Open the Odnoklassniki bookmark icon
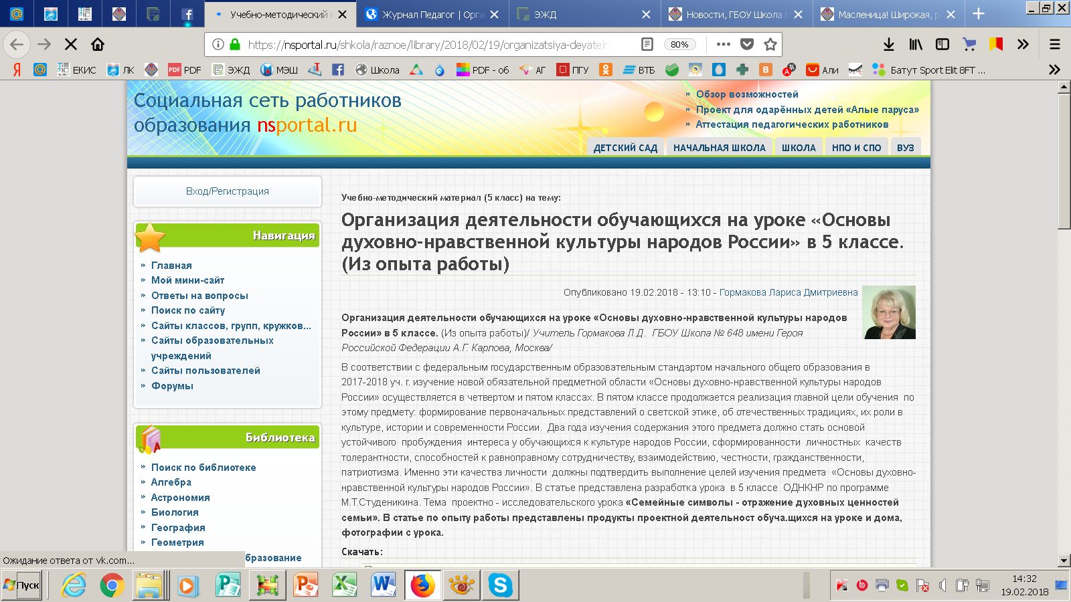Screen dimensions: 1071x602 [x=605, y=70]
